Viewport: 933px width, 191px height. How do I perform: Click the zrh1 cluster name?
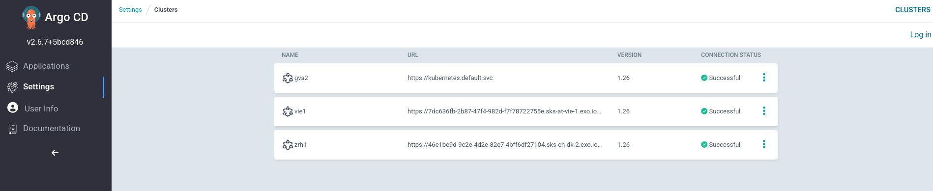[300, 145]
